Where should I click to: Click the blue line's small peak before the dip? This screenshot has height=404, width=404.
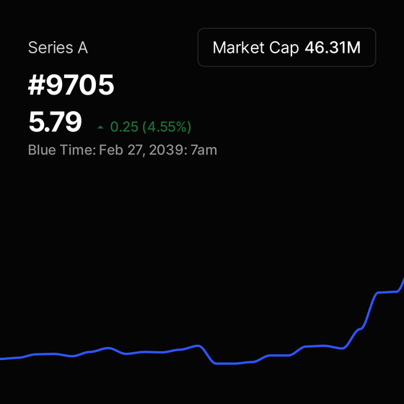(x=198, y=346)
